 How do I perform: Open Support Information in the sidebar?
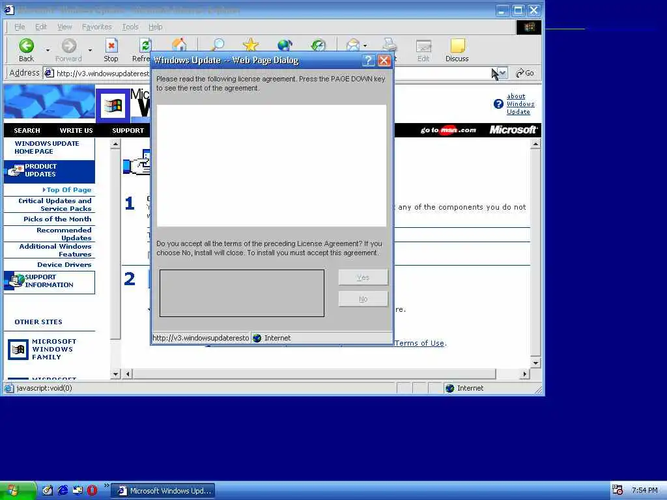50,281
